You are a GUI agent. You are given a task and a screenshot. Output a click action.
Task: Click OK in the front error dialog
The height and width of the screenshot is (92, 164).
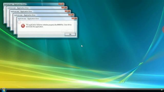pos(70,34)
